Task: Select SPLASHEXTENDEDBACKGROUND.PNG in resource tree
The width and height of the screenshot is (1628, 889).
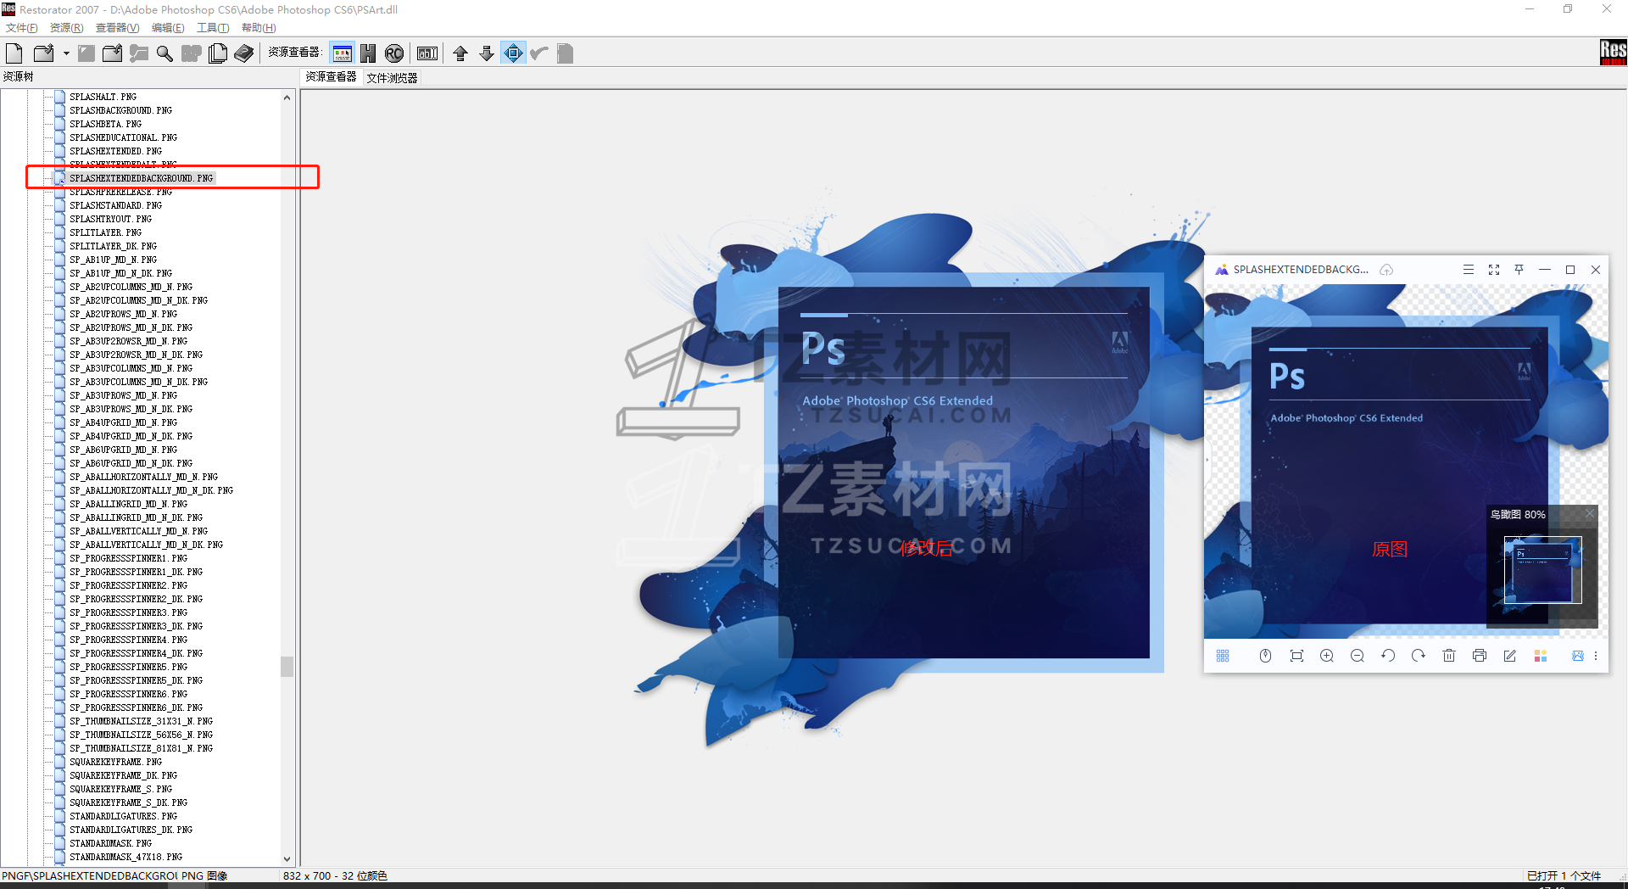Action: coord(141,178)
